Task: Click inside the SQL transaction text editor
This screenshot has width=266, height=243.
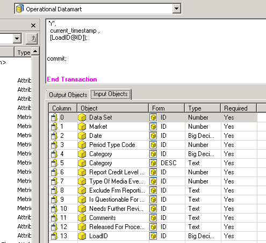Action: point(156,51)
